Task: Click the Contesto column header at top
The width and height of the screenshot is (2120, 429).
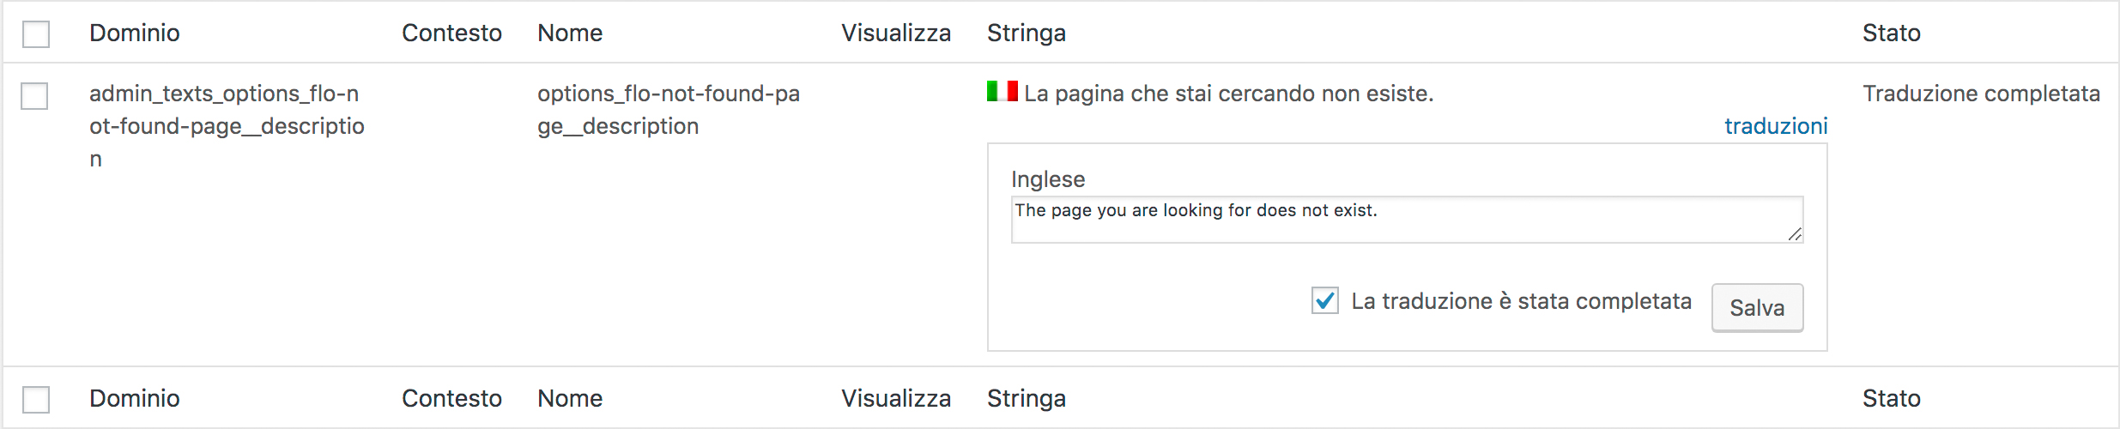Action: [451, 33]
